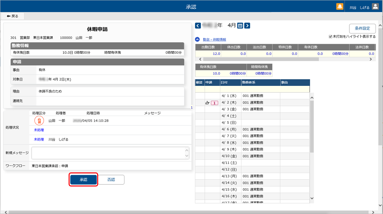Click the date list vertical scrollbar
The height and width of the screenshot is (214, 383).
(x=312, y=126)
